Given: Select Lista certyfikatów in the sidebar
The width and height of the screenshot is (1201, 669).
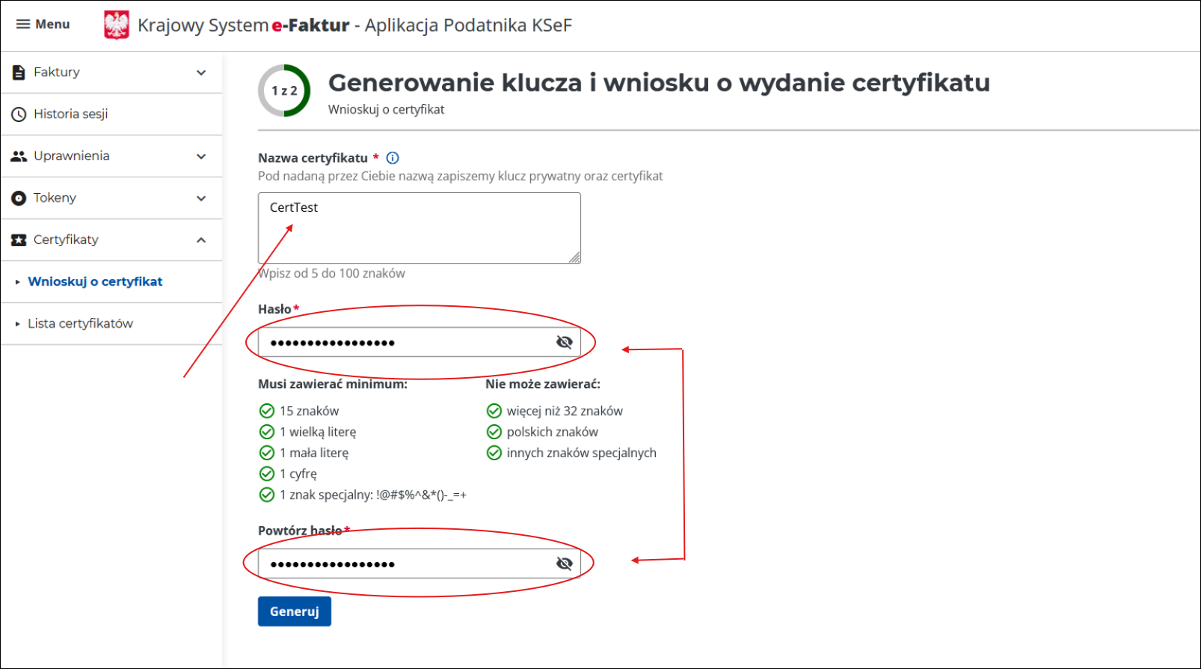Looking at the screenshot, I should coord(81,323).
